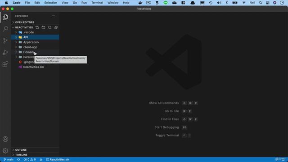Open the Accounts menu icon
The image size is (288, 162).
click(x=5, y=139)
